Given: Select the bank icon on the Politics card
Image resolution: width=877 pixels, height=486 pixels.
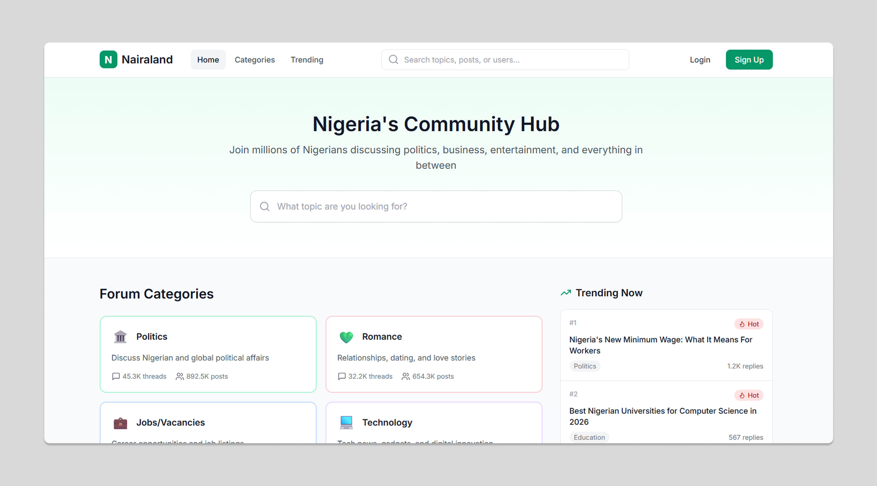Looking at the screenshot, I should (120, 336).
